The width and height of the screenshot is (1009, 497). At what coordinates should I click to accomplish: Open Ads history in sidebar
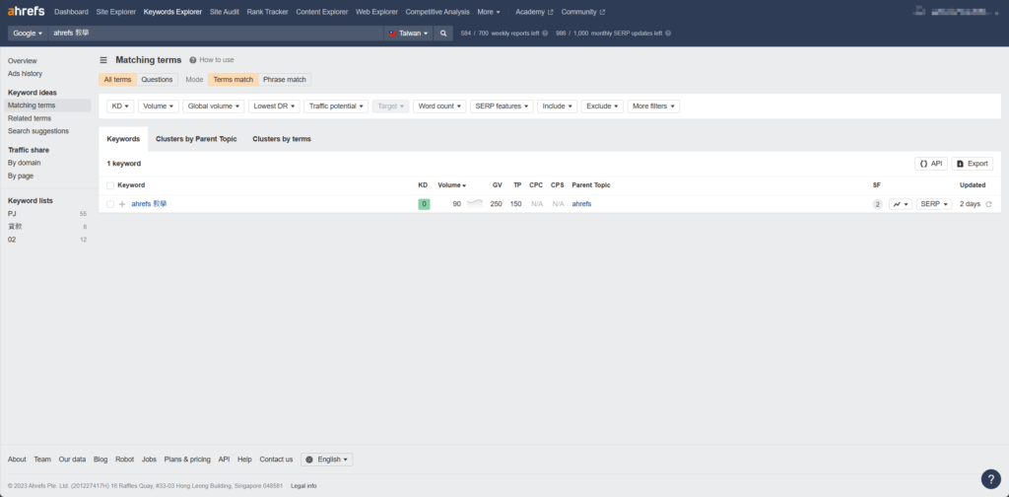[x=25, y=73]
